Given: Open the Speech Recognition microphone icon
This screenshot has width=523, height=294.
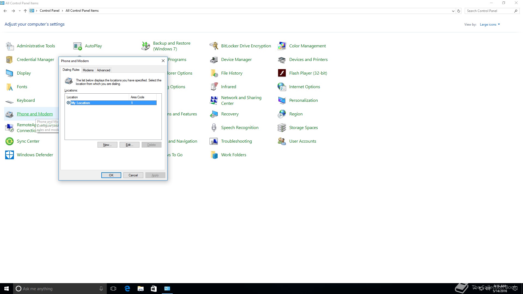Looking at the screenshot, I should tap(214, 128).
